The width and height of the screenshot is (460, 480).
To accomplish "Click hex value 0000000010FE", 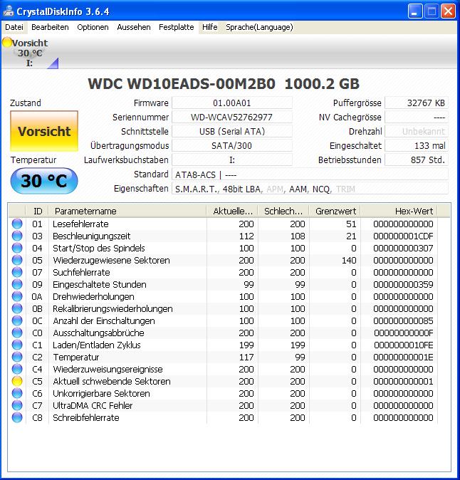I will tap(403, 345).
